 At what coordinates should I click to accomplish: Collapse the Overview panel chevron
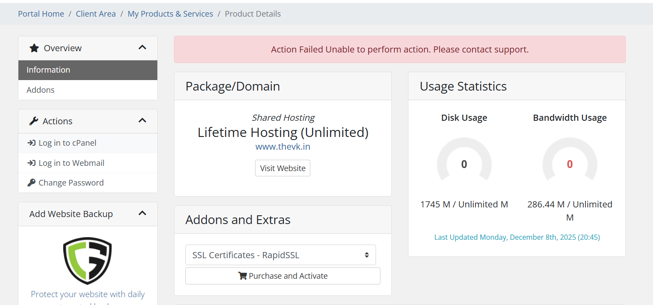(142, 47)
